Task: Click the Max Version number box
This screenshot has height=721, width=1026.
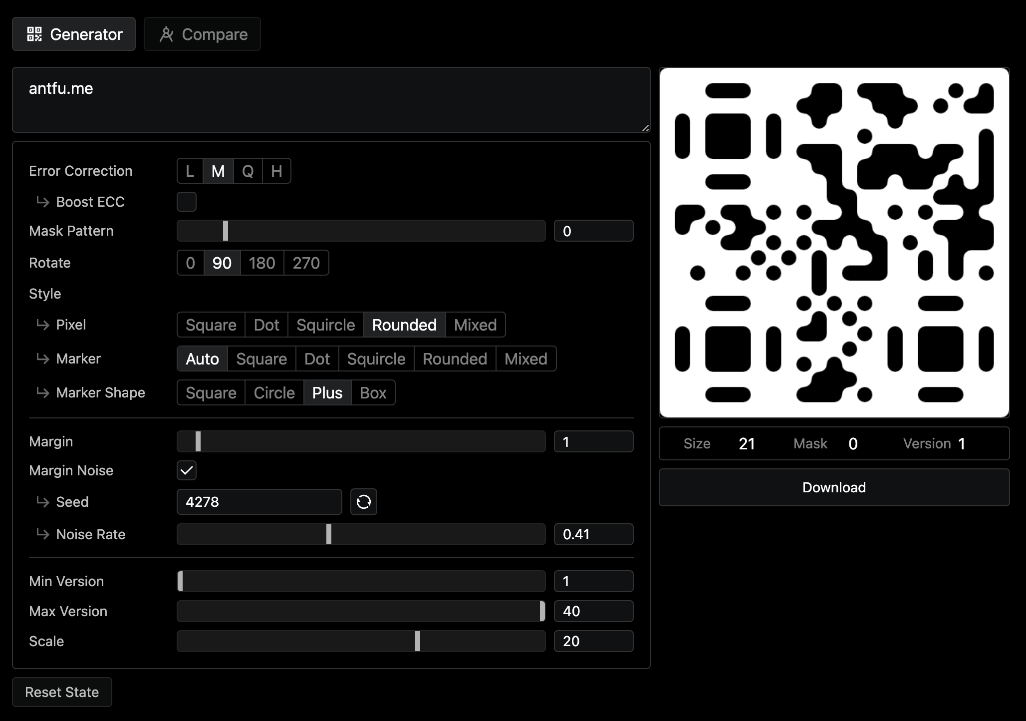Action: (593, 611)
